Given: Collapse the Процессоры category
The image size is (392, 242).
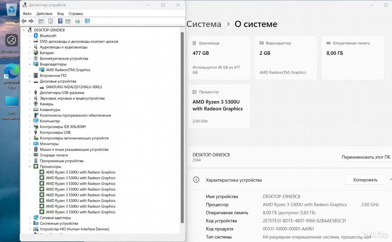Looking at the screenshot, I should (30, 167).
